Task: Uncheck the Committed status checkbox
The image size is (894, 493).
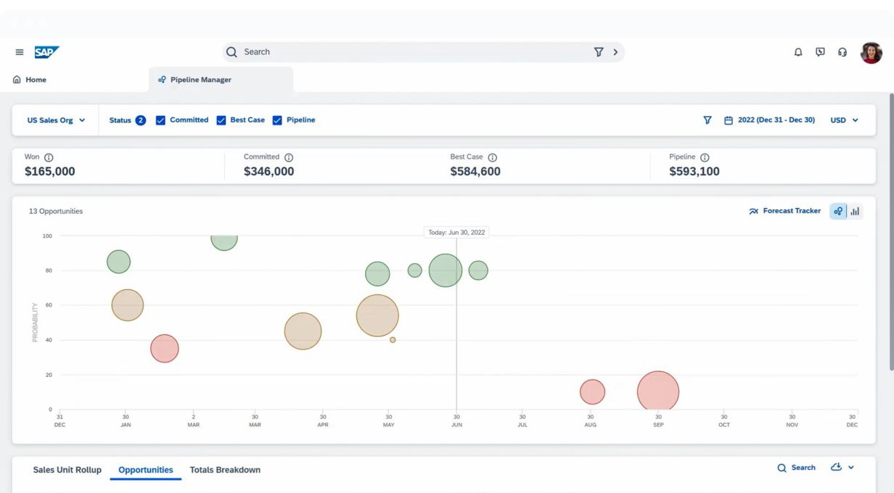Action: point(161,120)
